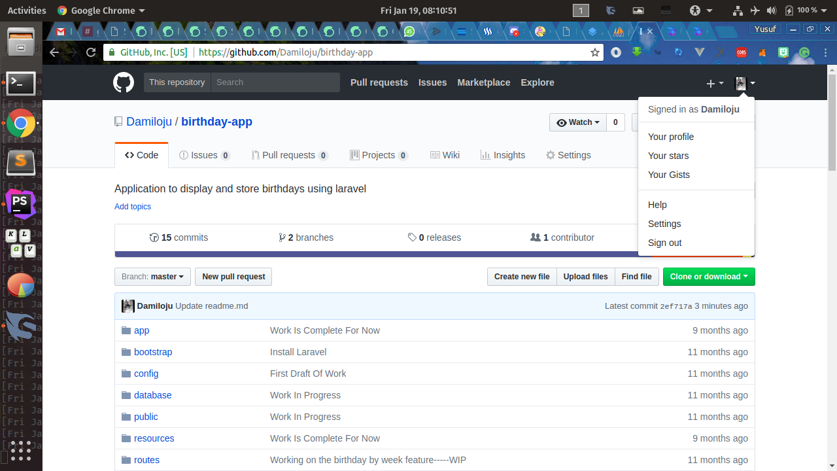The height and width of the screenshot is (471, 837).
Task: Open the create-new plus menu
Action: point(715,83)
